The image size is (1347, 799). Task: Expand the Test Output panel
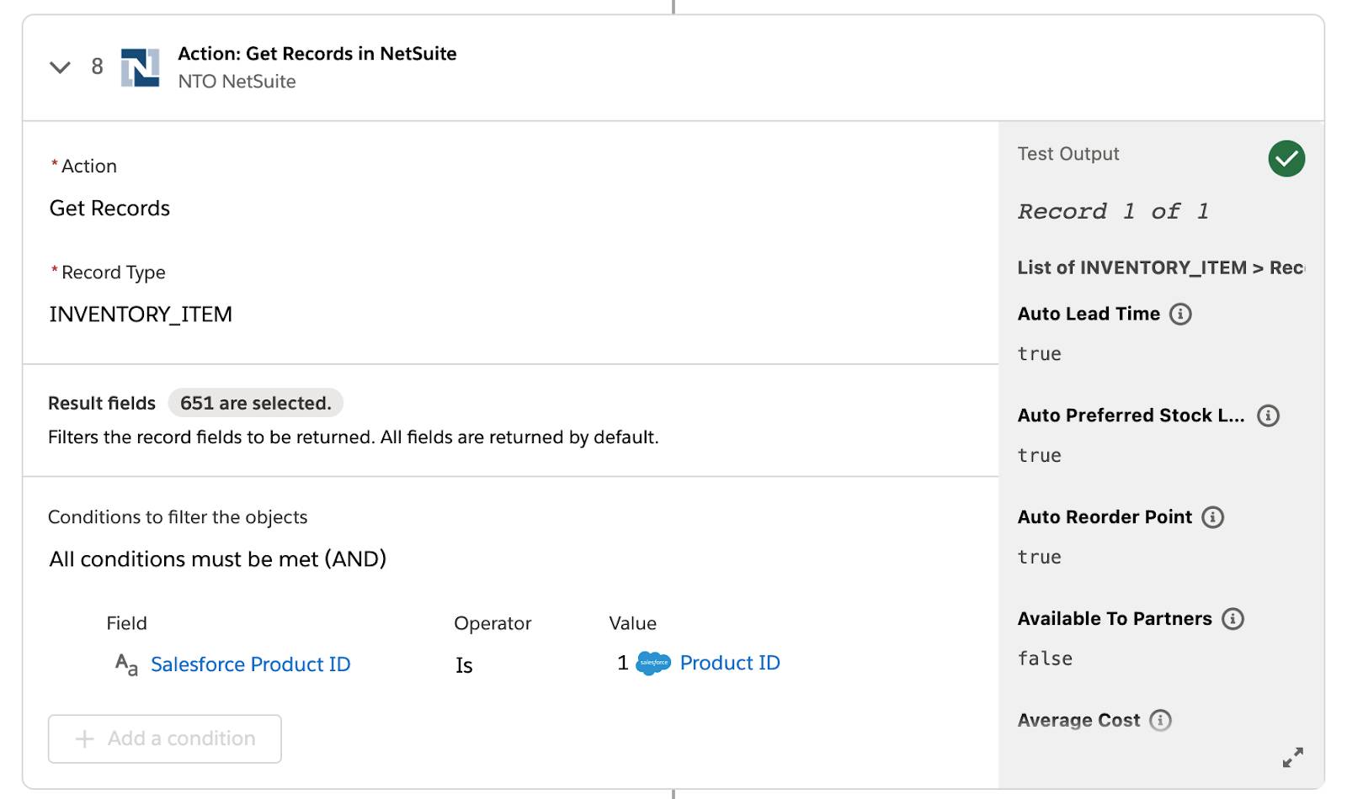pos(1292,757)
